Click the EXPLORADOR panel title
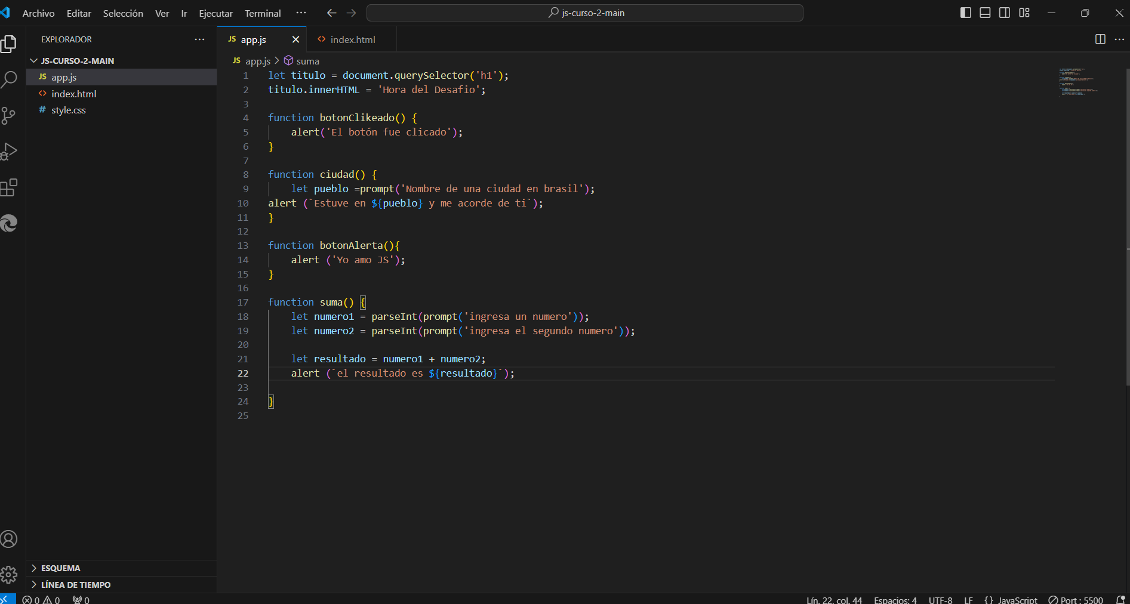The image size is (1130, 604). (66, 39)
